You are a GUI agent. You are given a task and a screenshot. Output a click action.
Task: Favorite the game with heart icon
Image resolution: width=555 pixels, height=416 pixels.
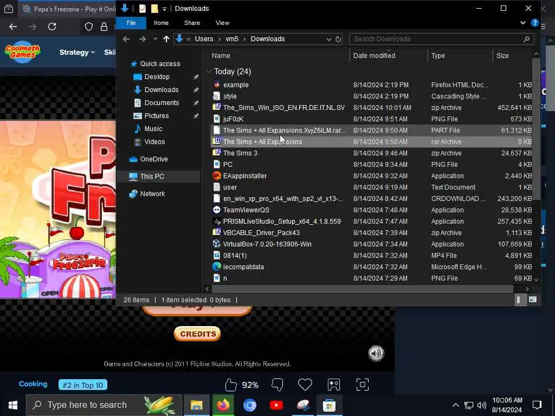[x=305, y=385]
